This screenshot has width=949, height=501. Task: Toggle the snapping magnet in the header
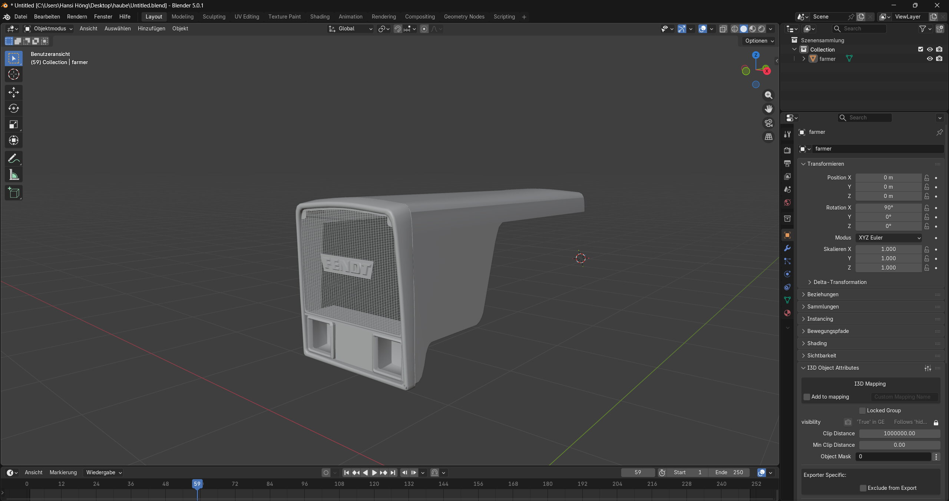pyautogui.click(x=397, y=29)
